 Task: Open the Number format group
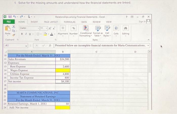74,31
